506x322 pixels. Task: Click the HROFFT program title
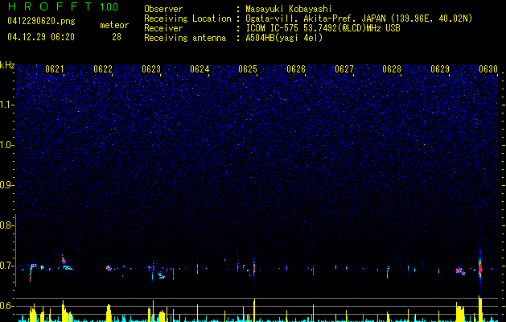[x=50, y=6]
